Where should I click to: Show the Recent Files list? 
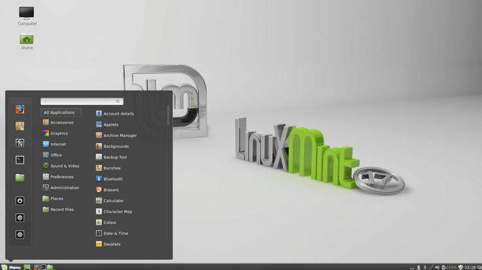coord(58,209)
